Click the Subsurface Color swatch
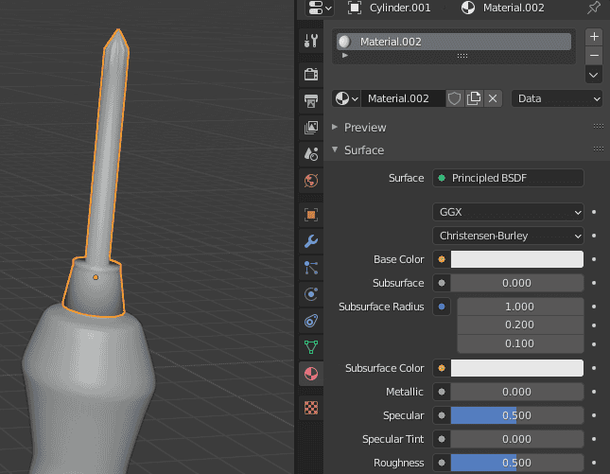The width and height of the screenshot is (610, 474). [x=517, y=368]
